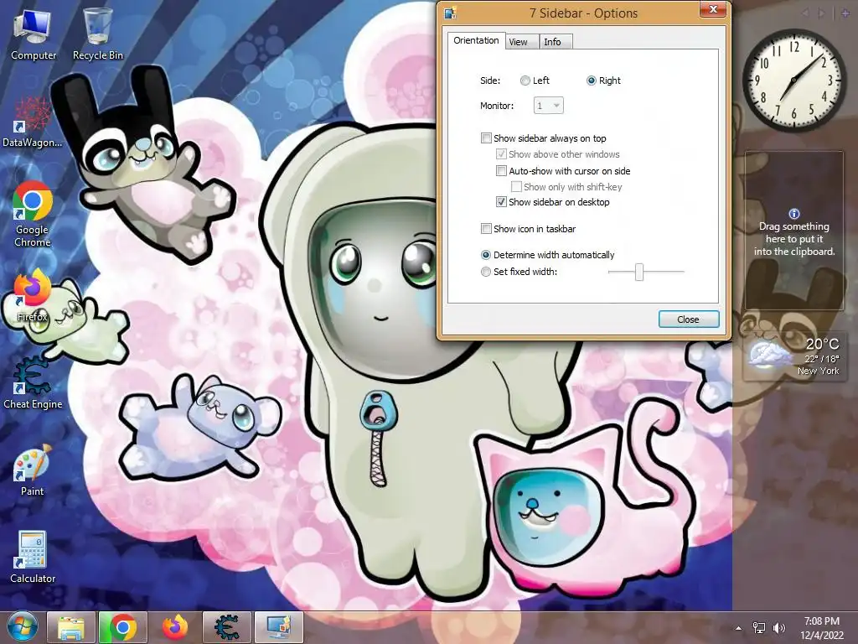Image resolution: width=858 pixels, height=644 pixels.
Task: Enable Show icon in taskbar
Action: pos(486,228)
